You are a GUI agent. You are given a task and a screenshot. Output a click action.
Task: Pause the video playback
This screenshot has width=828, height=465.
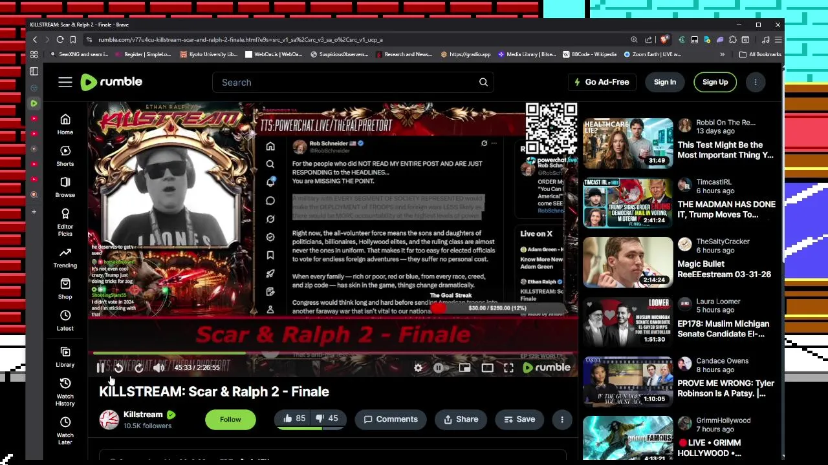pyautogui.click(x=100, y=367)
